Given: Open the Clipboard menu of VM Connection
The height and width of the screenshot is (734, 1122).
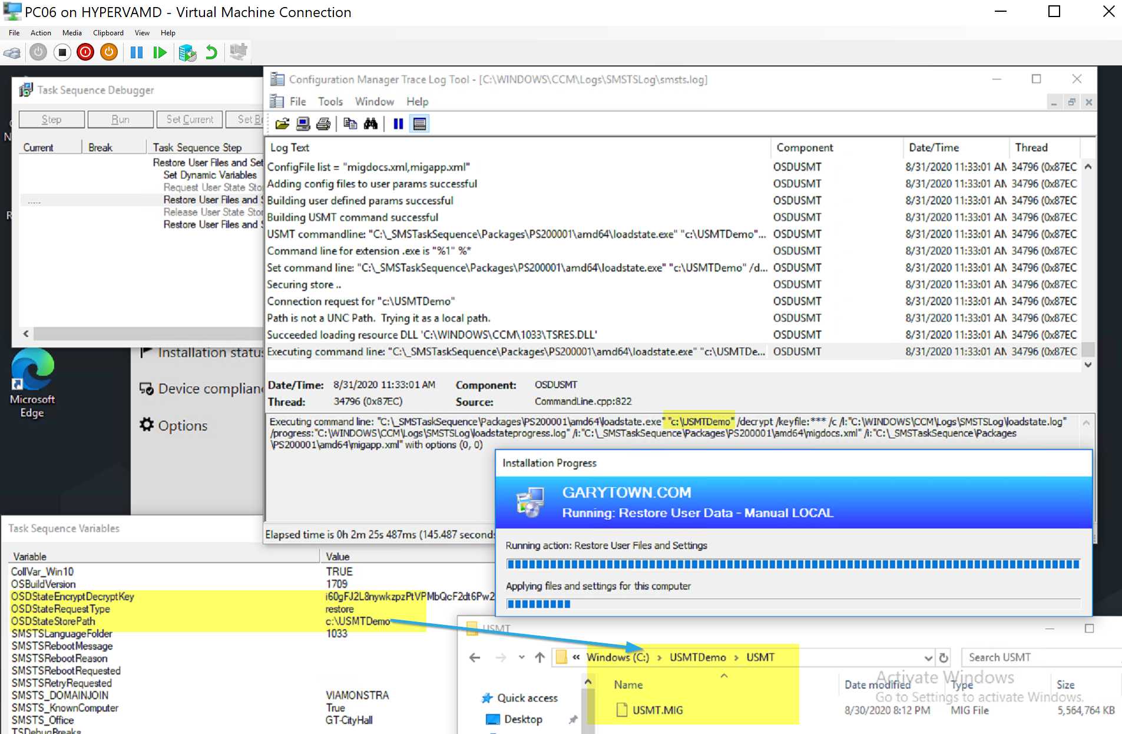Looking at the screenshot, I should point(108,33).
